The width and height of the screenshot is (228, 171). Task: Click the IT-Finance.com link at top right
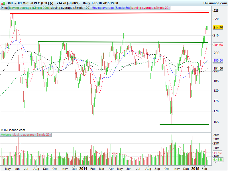pos(215,3)
